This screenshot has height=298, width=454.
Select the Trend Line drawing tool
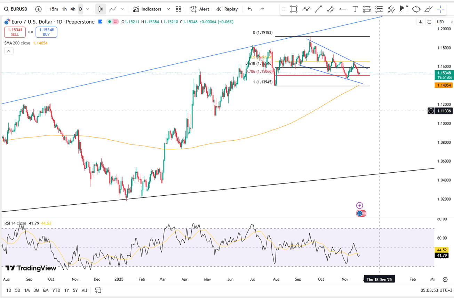pos(318,9)
